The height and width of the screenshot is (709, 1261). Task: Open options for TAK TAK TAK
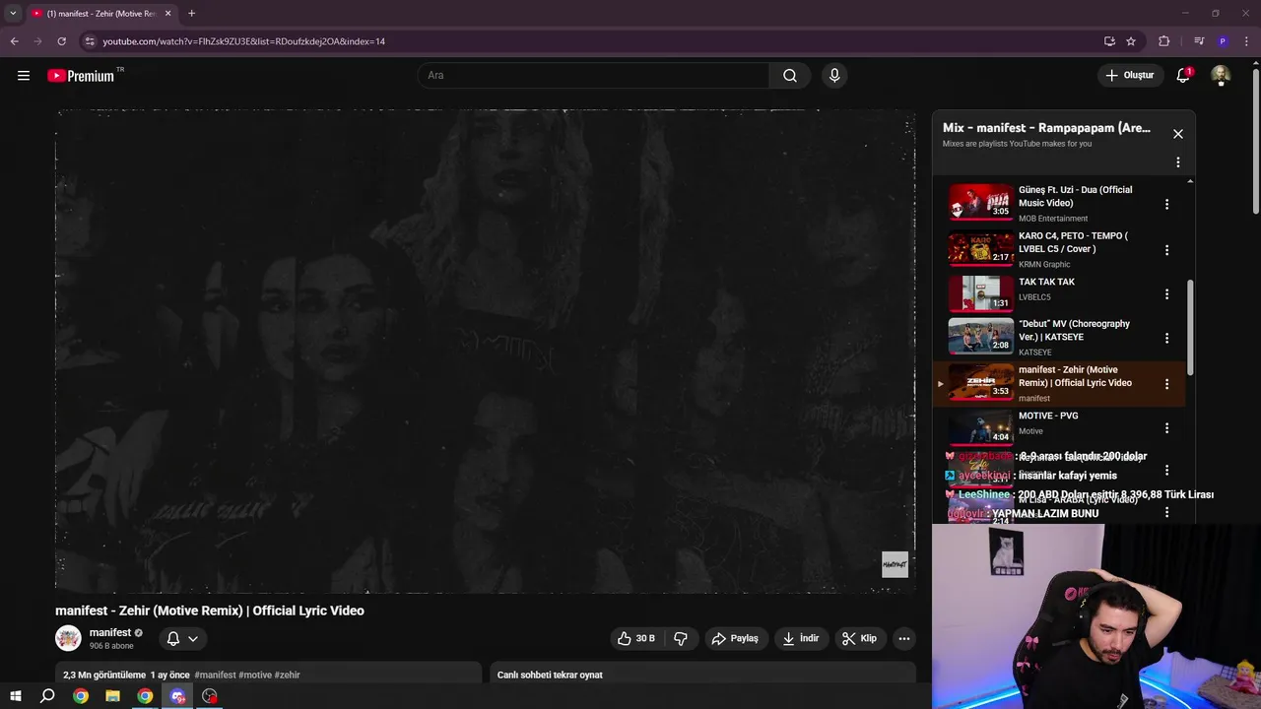click(1166, 294)
